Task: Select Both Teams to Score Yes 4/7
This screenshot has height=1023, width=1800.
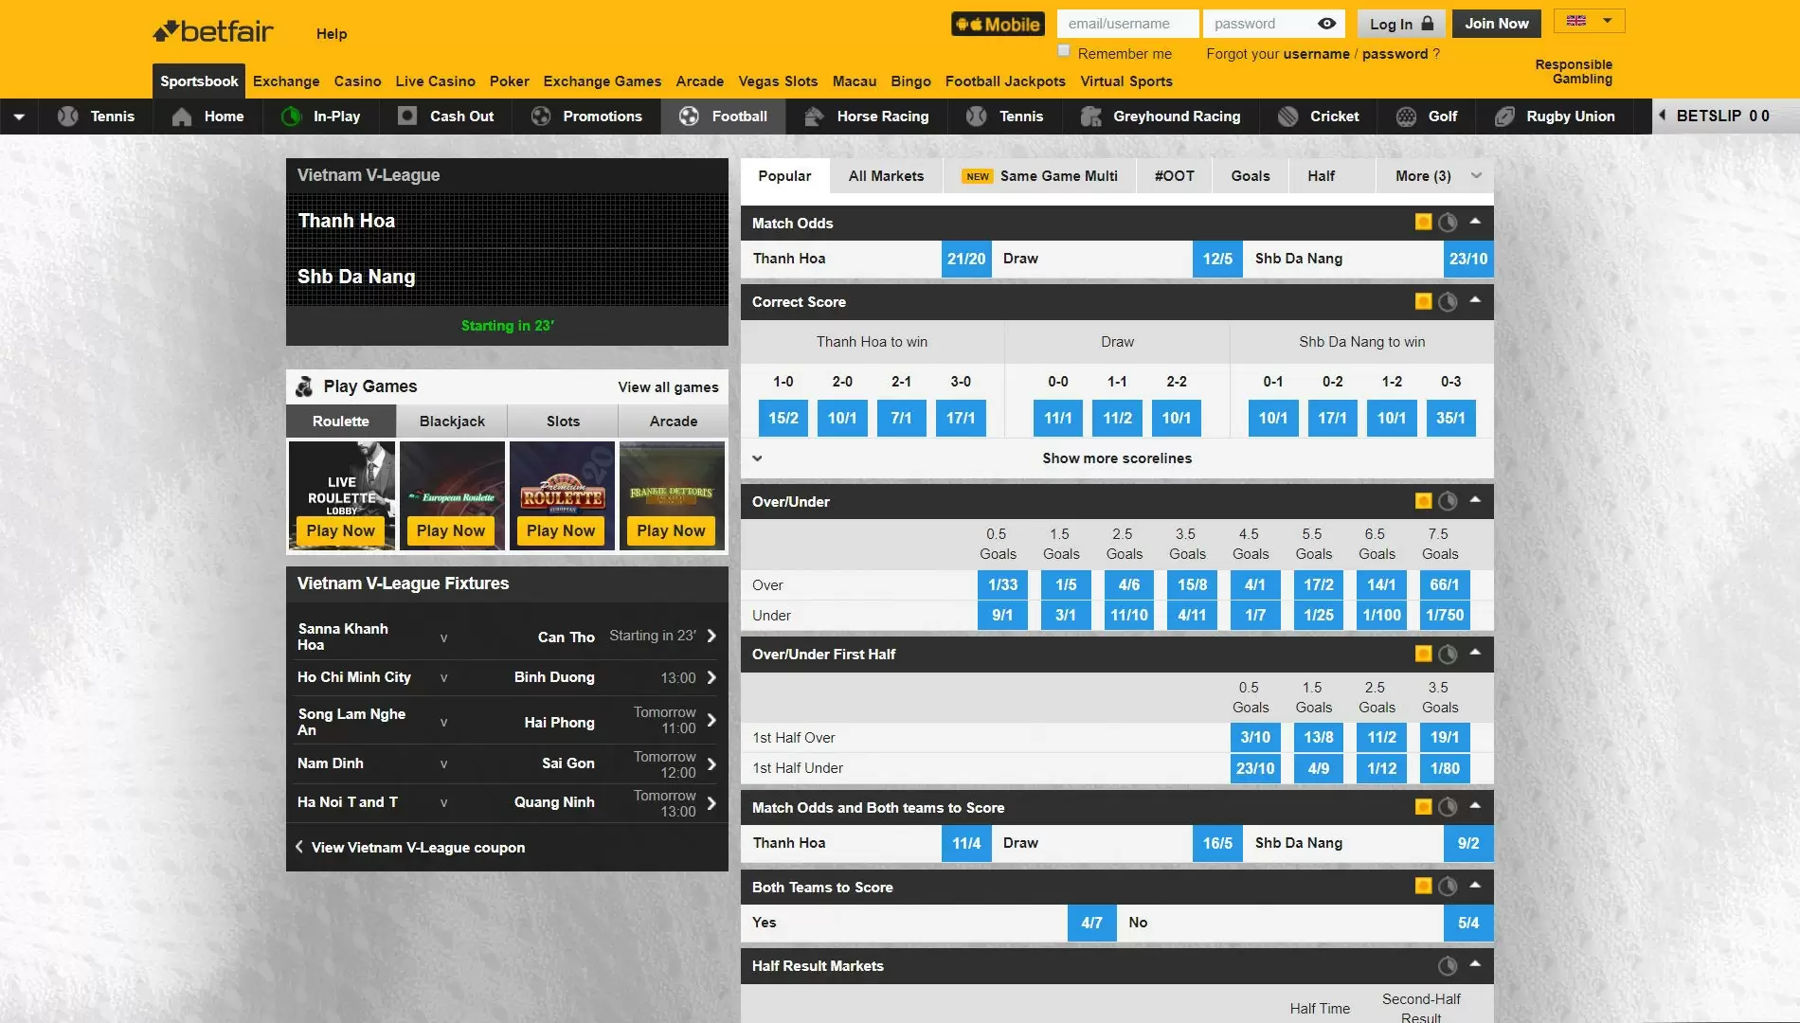Action: click(x=1091, y=923)
